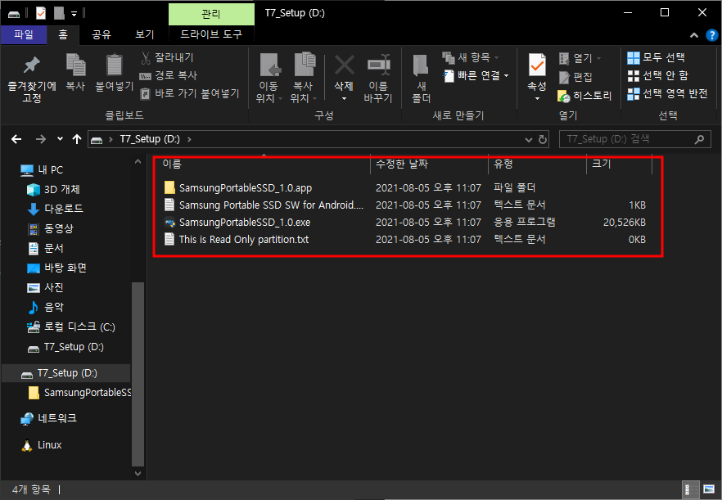Click 선택 영역 반전 (Invert selection)
Viewport: 722px width, 500px height.
pos(667,93)
